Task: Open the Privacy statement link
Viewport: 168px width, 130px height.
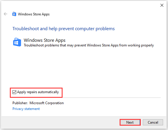Action: (26, 109)
